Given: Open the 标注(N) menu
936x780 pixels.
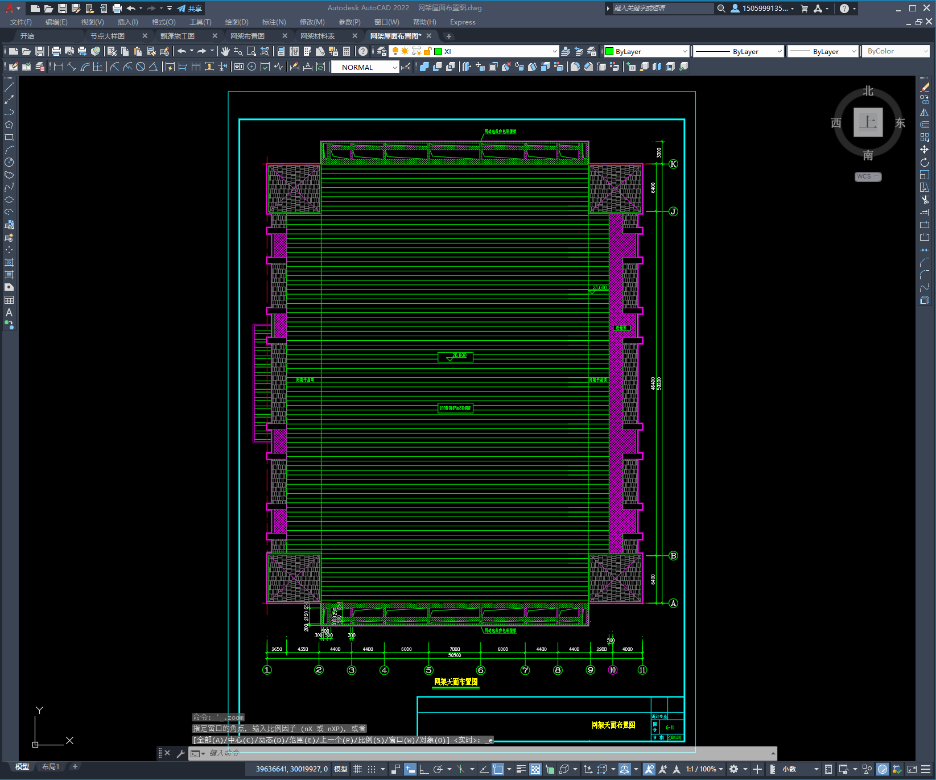Looking at the screenshot, I should pyautogui.click(x=274, y=22).
